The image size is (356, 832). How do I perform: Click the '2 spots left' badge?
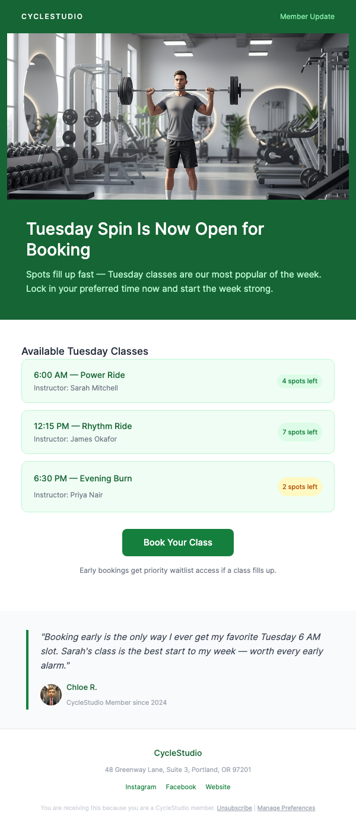[300, 487]
